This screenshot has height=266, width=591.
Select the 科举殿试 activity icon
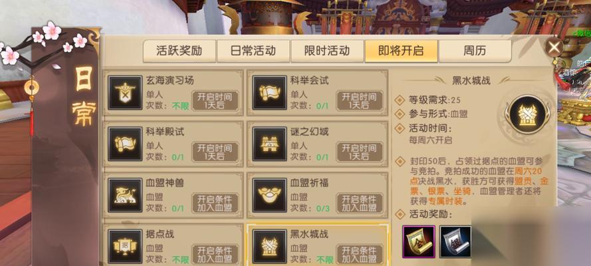[125, 144]
